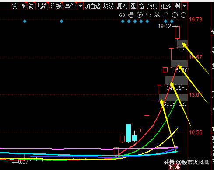214x170 pixels.
Task: Open the 复权 option
Action: tap(122, 6)
